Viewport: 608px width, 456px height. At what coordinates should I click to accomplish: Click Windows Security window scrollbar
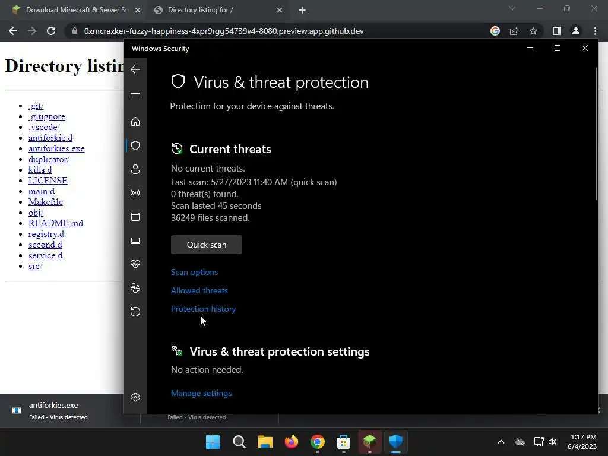tap(596, 134)
